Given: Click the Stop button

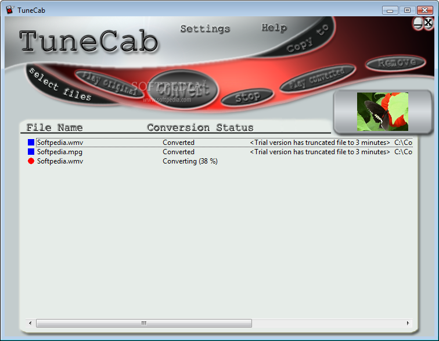Looking at the screenshot, I should tap(247, 97).
